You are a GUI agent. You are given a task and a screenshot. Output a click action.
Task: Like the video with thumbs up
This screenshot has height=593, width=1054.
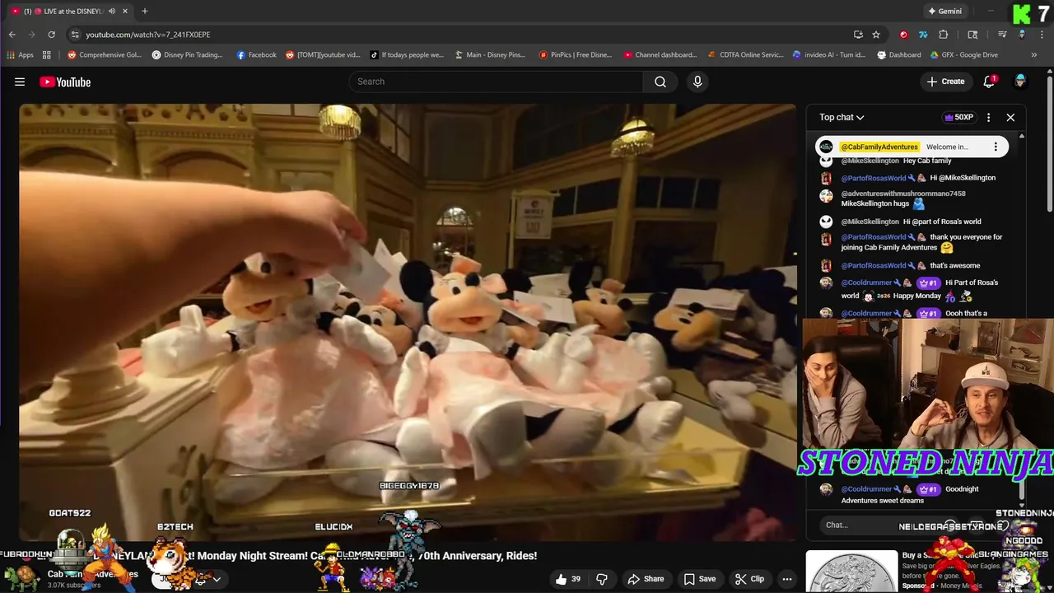568,579
